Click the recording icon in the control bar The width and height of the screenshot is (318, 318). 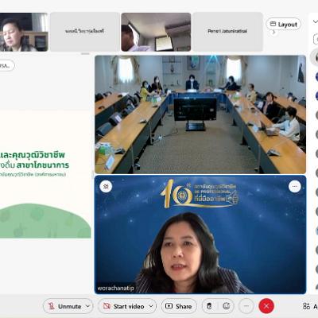point(209,306)
